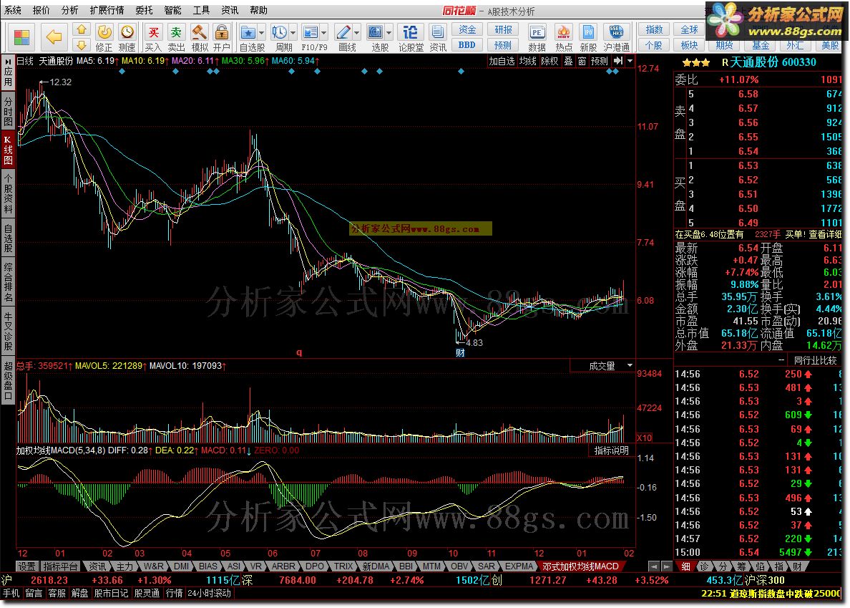The image size is (850, 608).
Task: Expand the F10/F9 dropdown arrow
Action: 324,32
